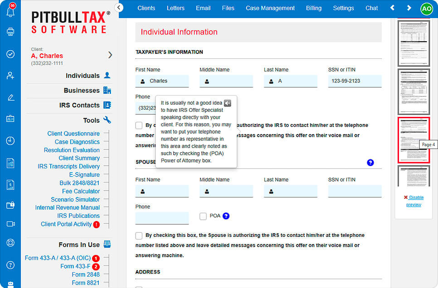Screen dimensions: 438x288
Task: Click taxpayer Last Name field
Action: click(291, 81)
